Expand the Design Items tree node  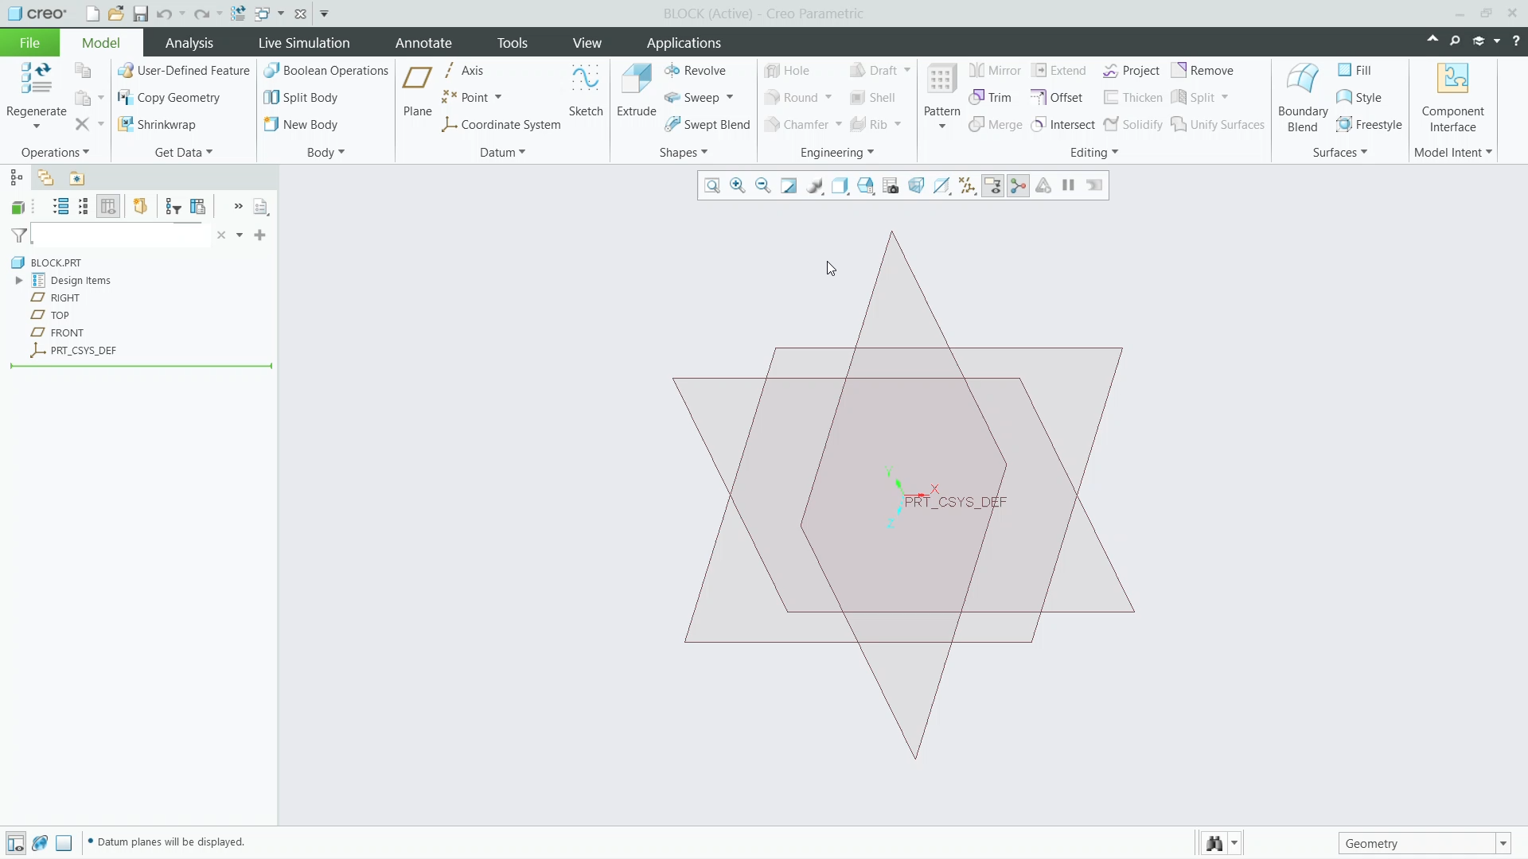(18, 280)
